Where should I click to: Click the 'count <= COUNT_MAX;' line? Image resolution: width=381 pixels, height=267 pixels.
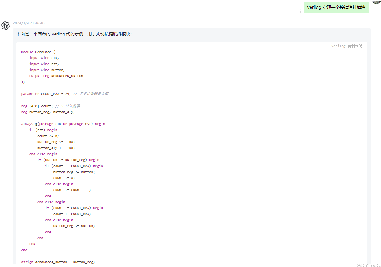click(72, 214)
